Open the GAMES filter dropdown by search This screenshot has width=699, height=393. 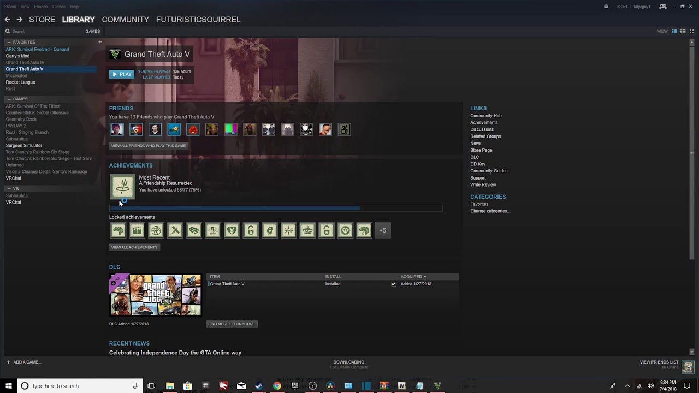tap(92, 31)
